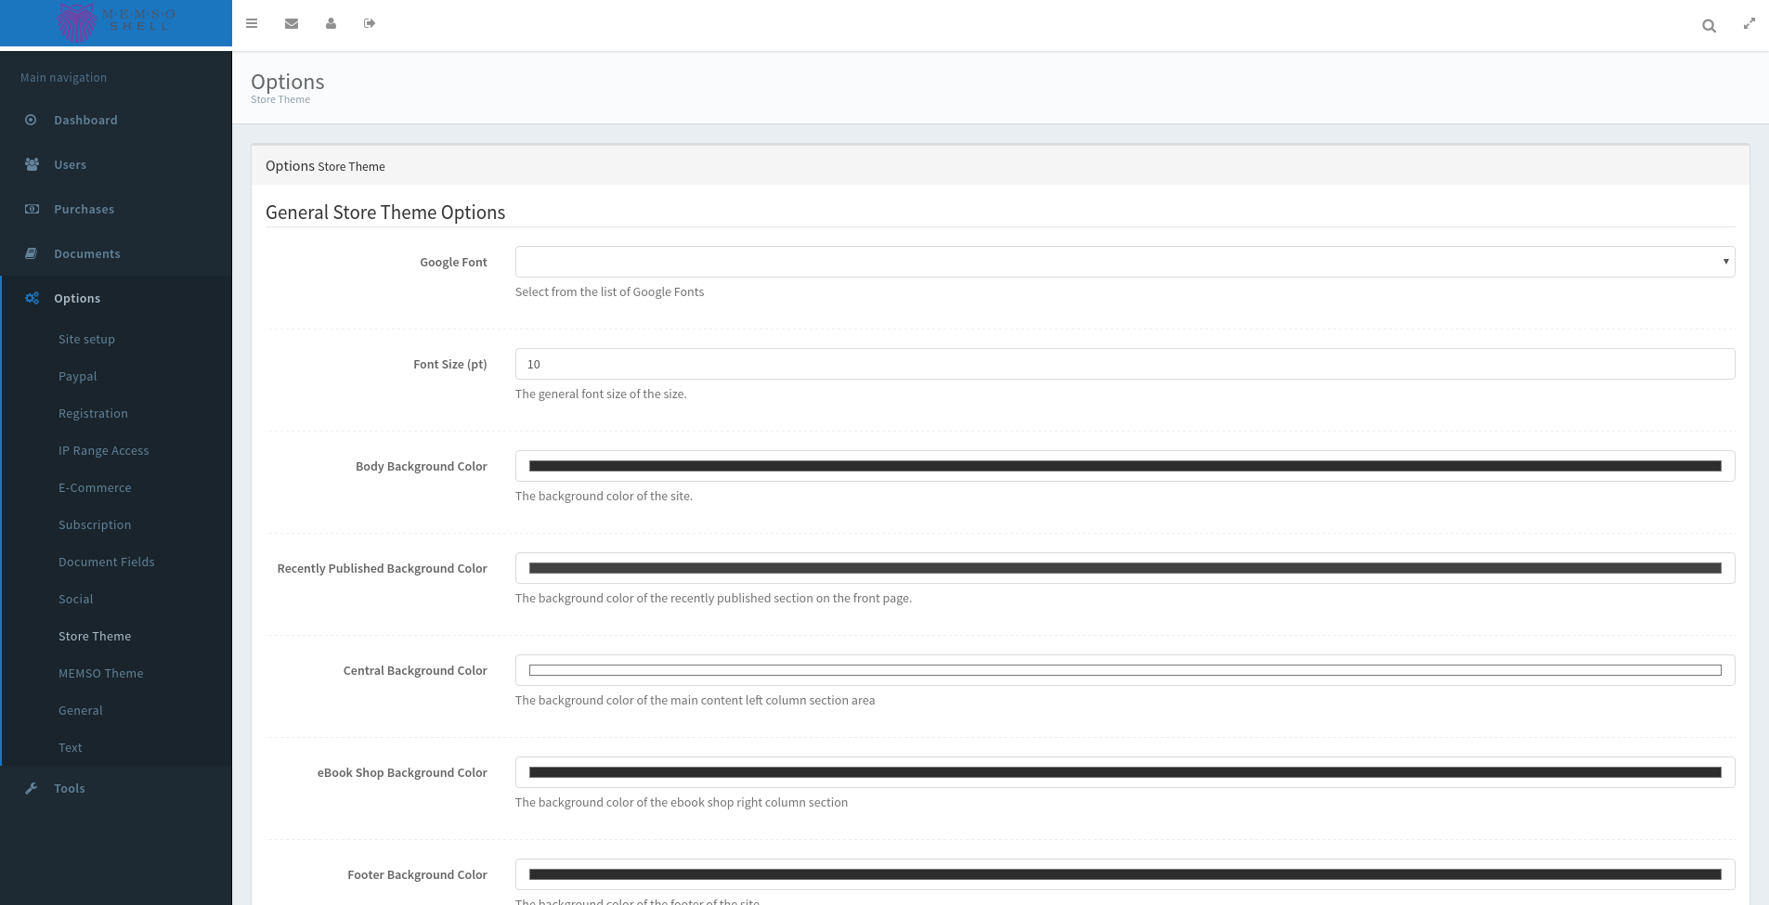Expand the Documents navigation item
1769x905 pixels.
[x=86, y=253]
